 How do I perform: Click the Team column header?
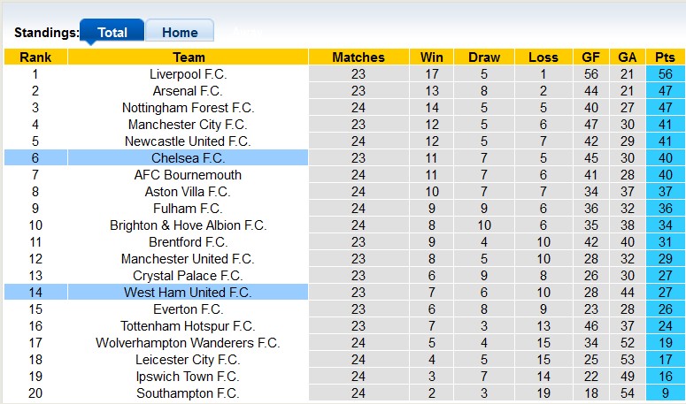[188, 57]
